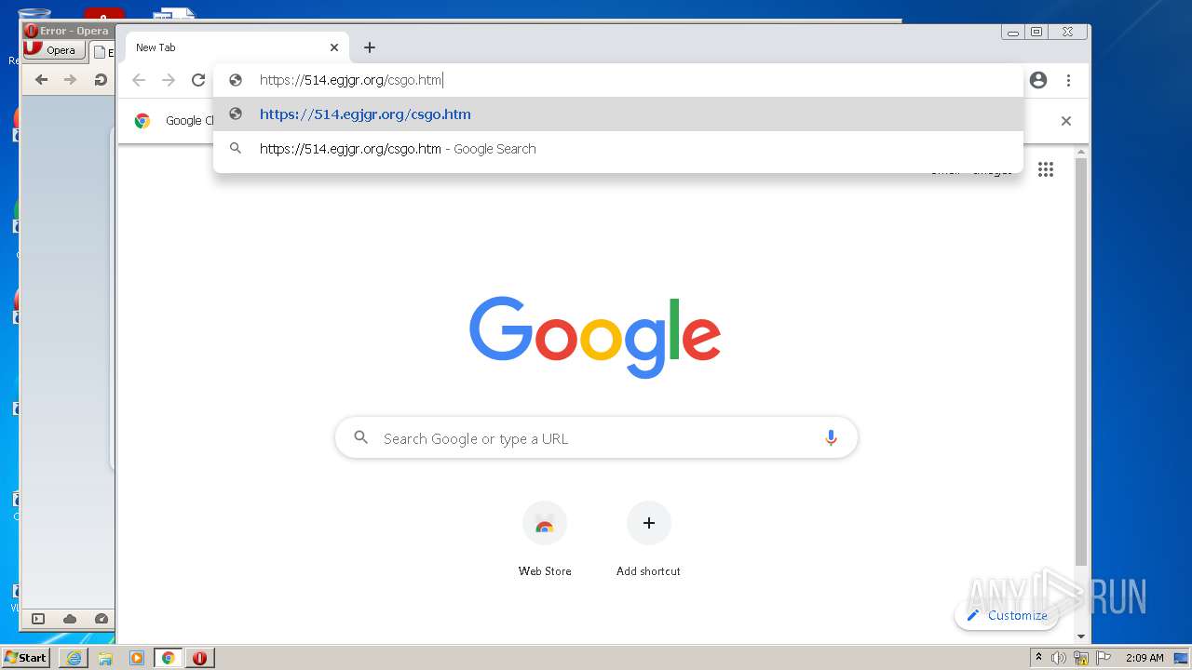Click the Google logo
This screenshot has height=670, width=1192.
click(x=595, y=337)
